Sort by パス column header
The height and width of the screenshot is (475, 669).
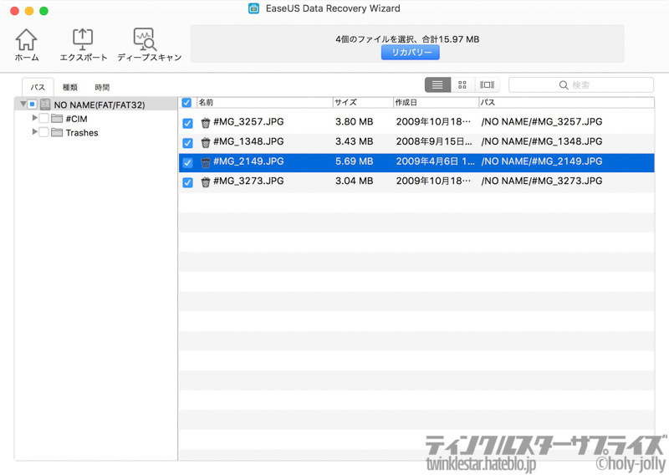pyautogui.click(x=566, y=102)
